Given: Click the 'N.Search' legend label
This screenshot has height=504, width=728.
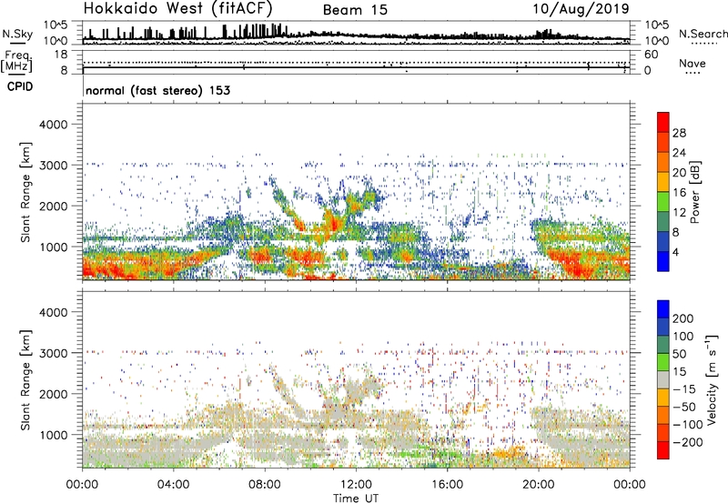Looking at the screenshot, I should tap(703, 34).
